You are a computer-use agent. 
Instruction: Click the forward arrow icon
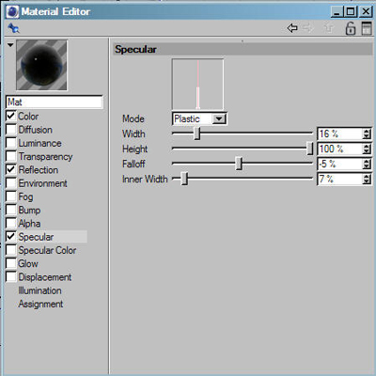(x=307, y=28)
